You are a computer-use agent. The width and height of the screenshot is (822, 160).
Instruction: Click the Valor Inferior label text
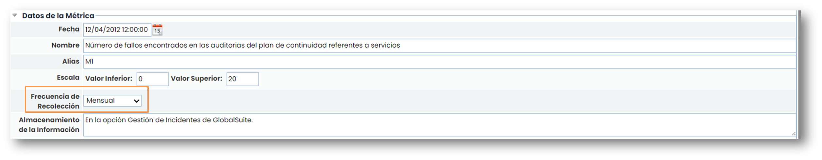point(109,79)
